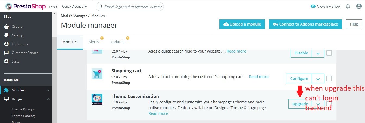Click the Customers icon in sidebar
365x123 pixels.
(7, 44)
